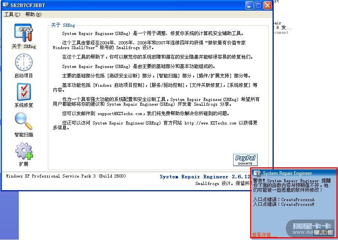
Task: Click the popup's System Repair Engineer icon
Action: pyautogui.click(x=257, y=173)
